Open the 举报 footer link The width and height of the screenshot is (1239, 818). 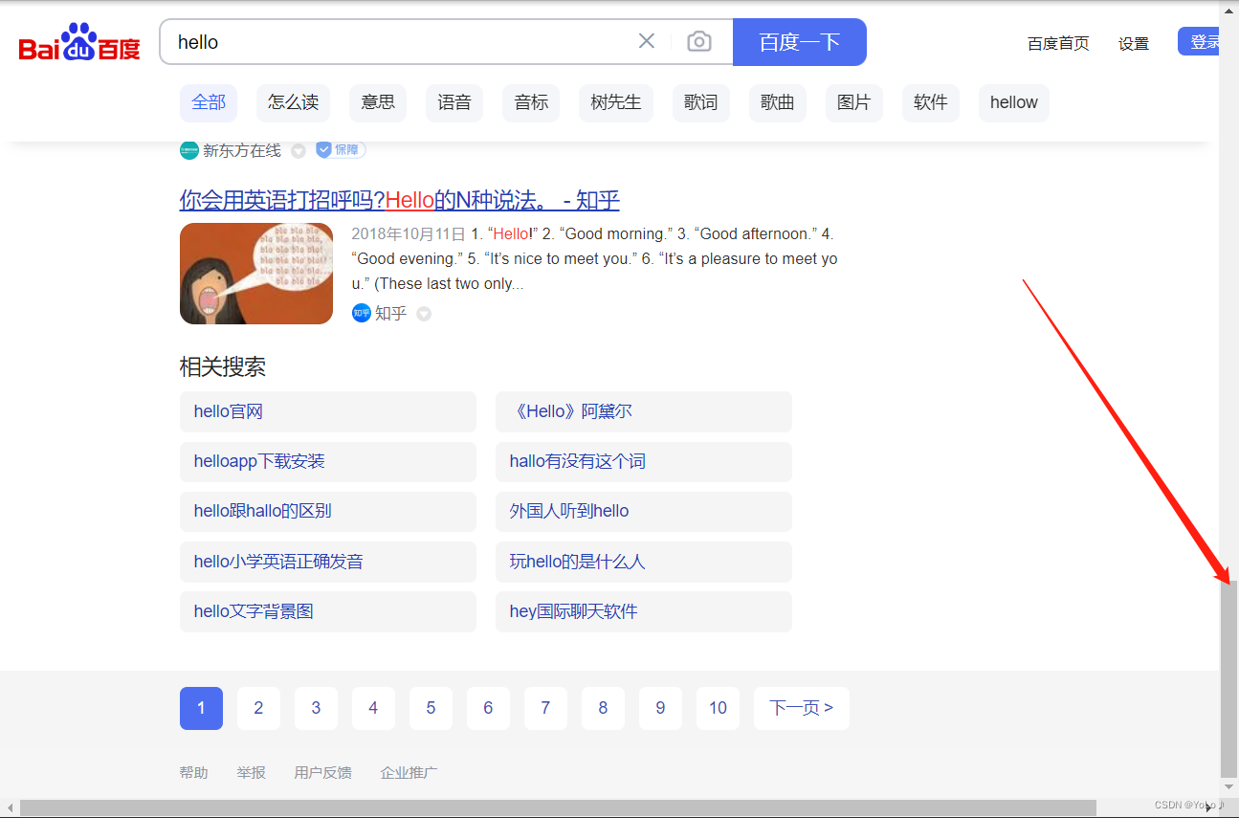click(x=251, y=772)
